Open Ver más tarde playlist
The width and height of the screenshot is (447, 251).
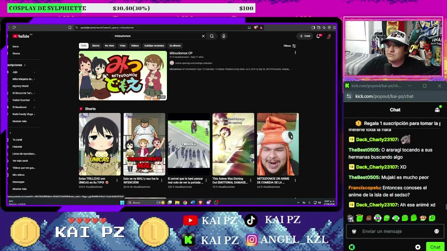point(20,161)
